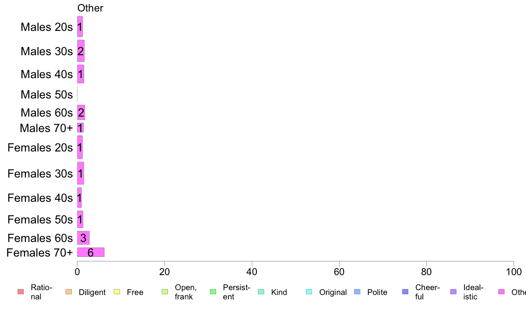Select the Males 20s bar
Viewport: 526px width, 325px height.
point(80,27)
